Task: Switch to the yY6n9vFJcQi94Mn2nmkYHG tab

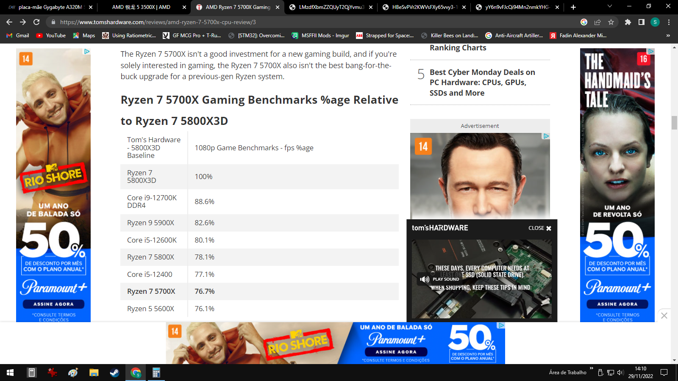Action: [517, 7]
